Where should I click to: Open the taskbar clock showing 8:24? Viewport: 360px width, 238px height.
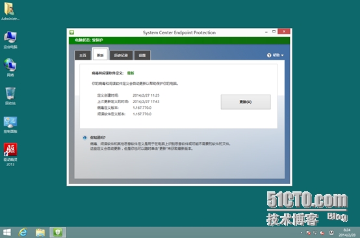click(347, 233)
